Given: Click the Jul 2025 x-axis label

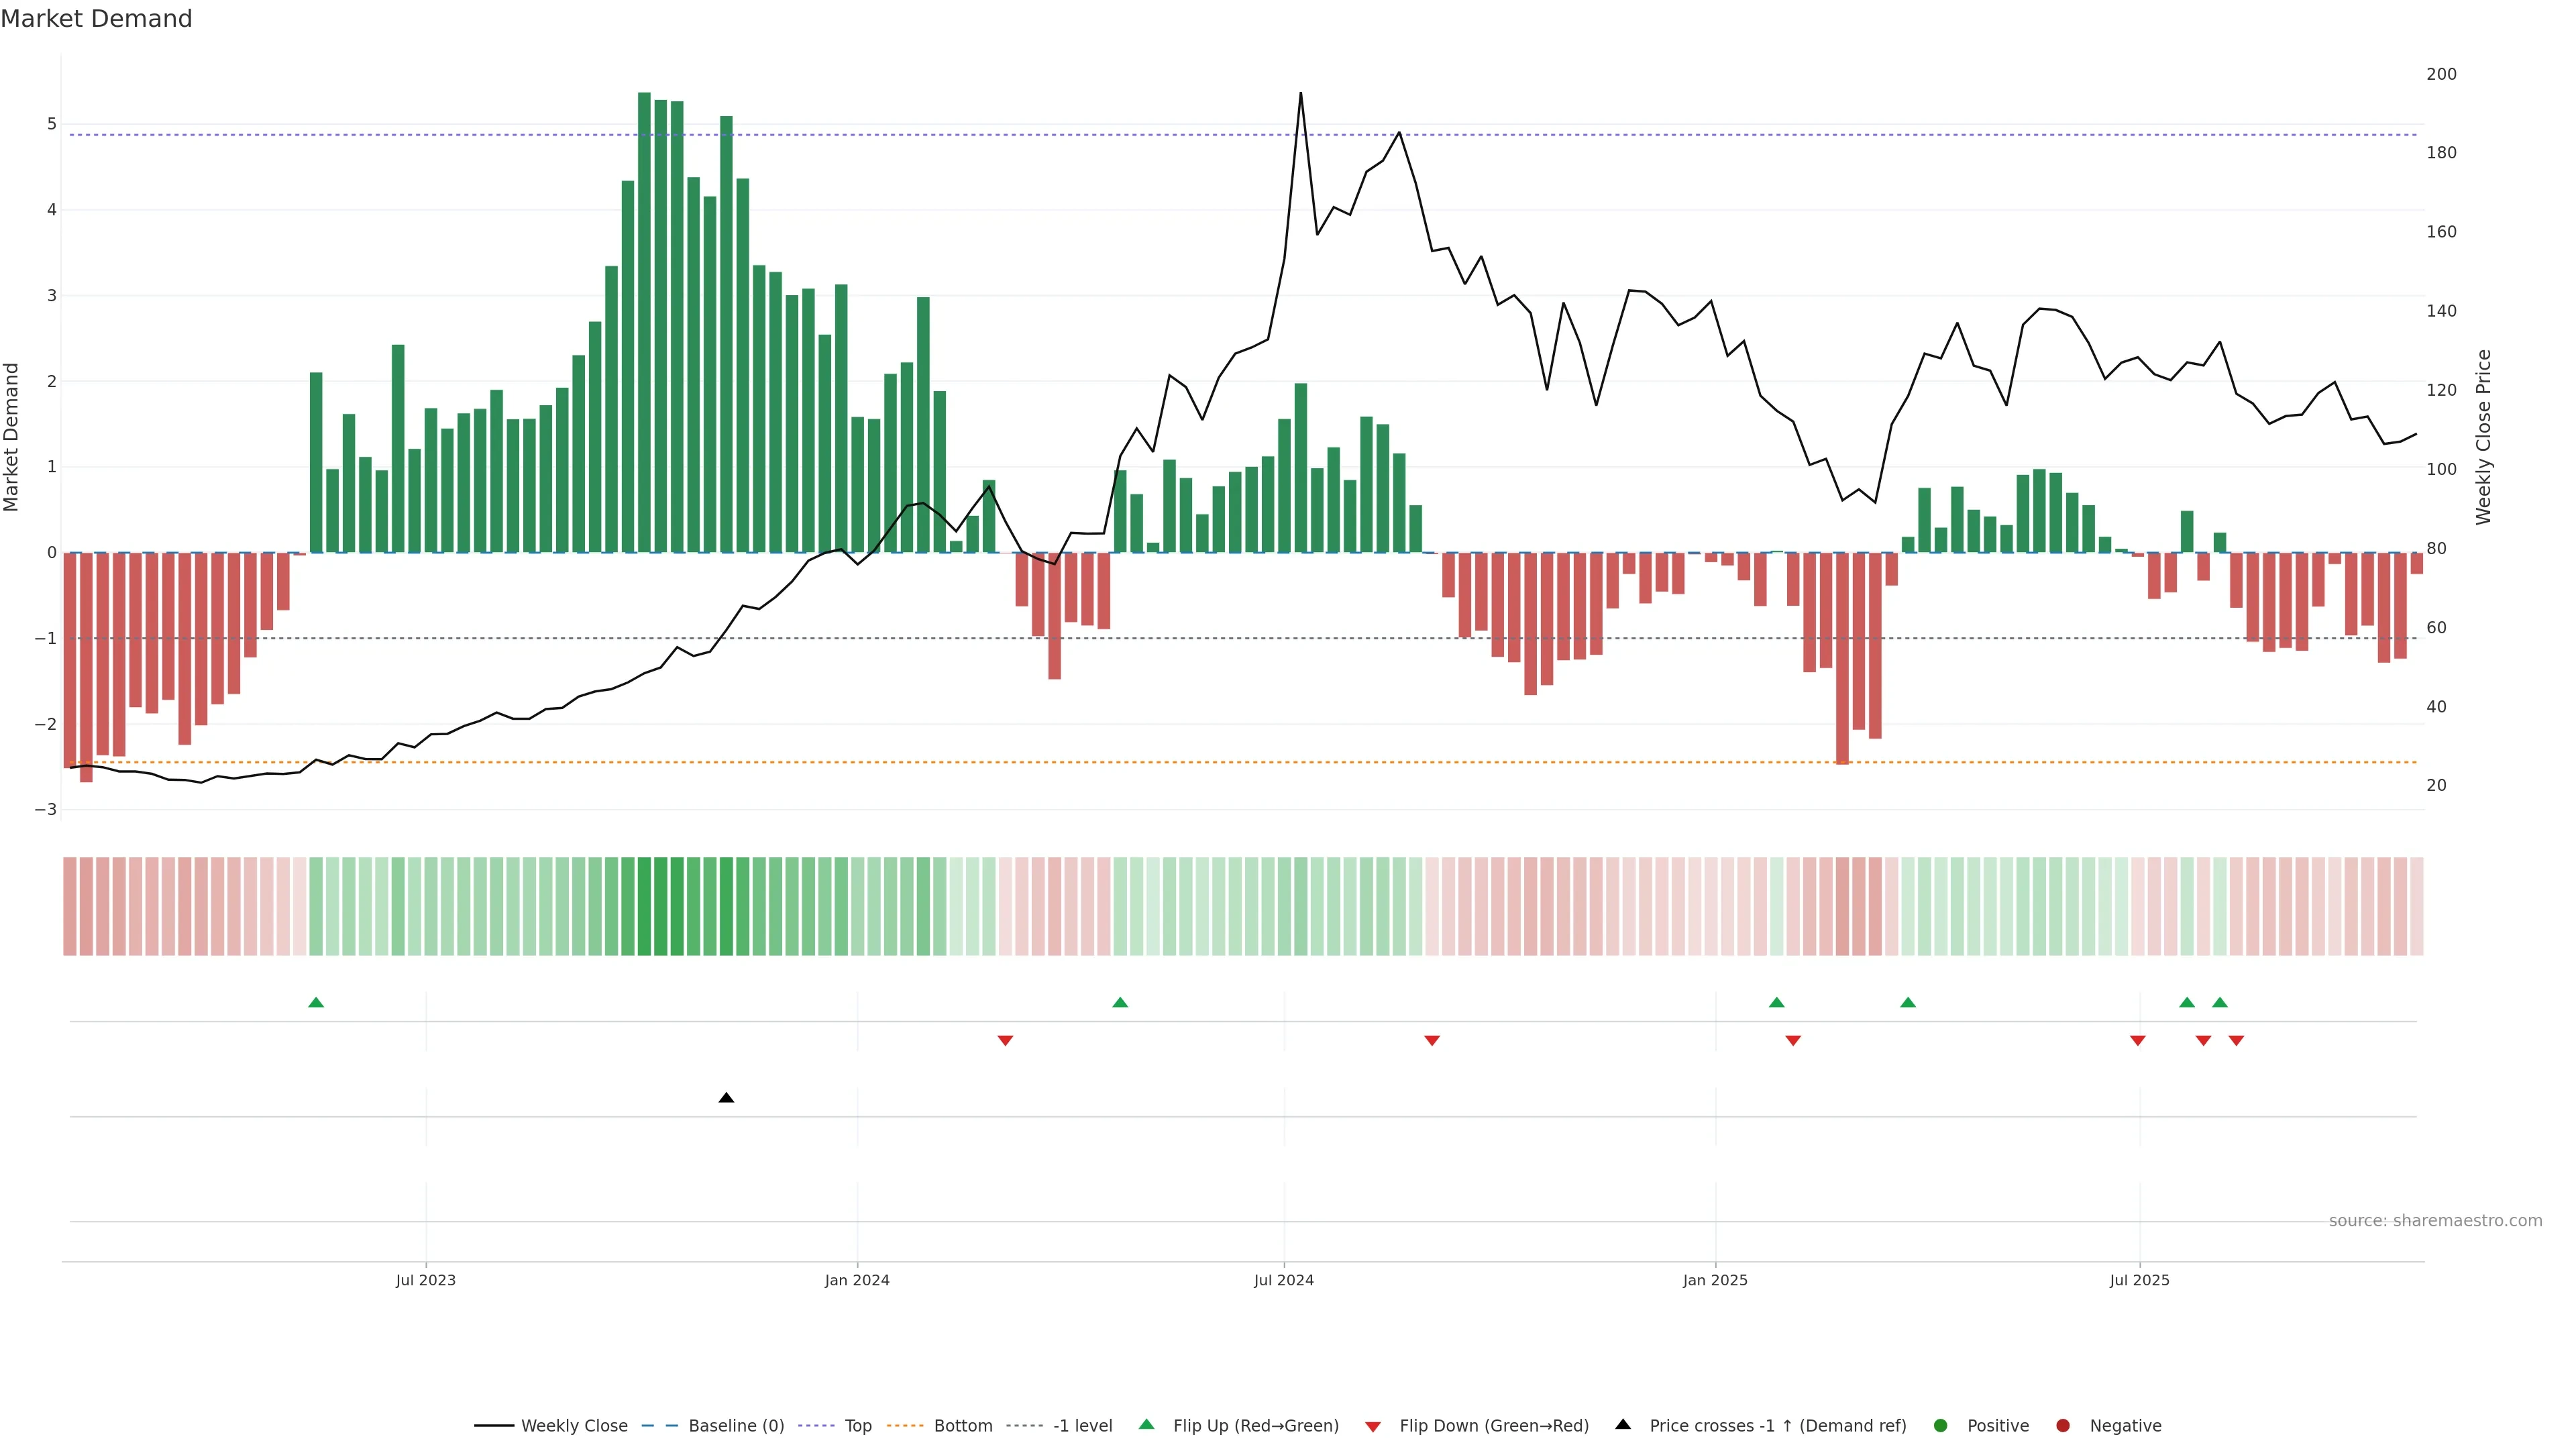Looking at the screenshot, I should (2139, 1280).
